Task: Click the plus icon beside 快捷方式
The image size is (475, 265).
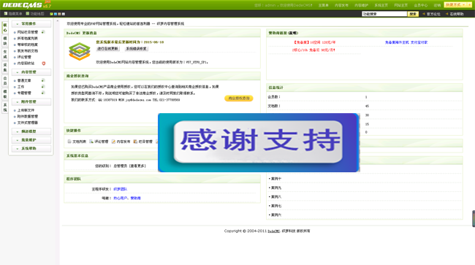Action: coord(470,5)
